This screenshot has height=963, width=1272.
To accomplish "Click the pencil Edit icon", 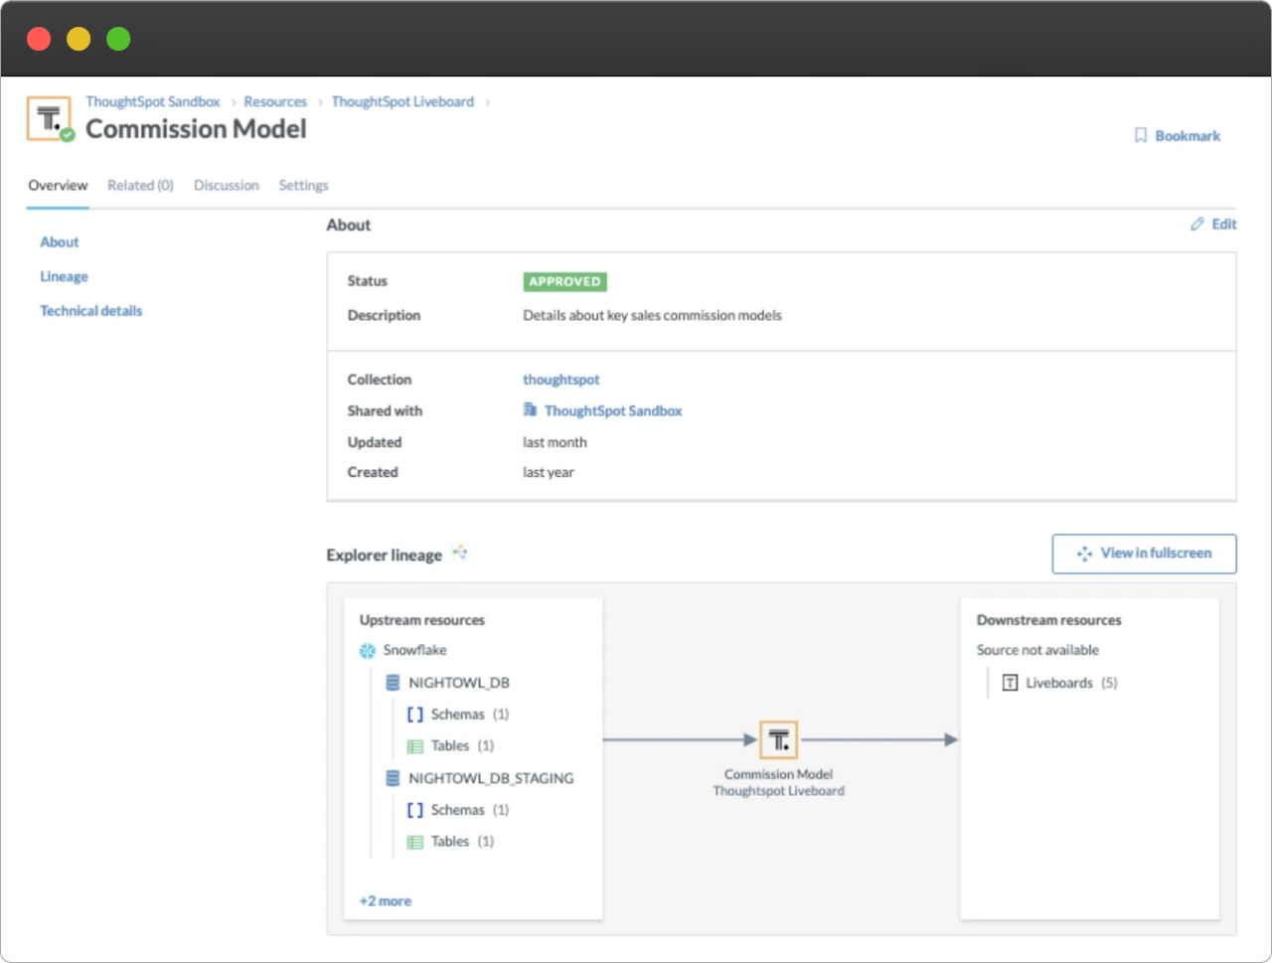I will tap(1197, 225).
